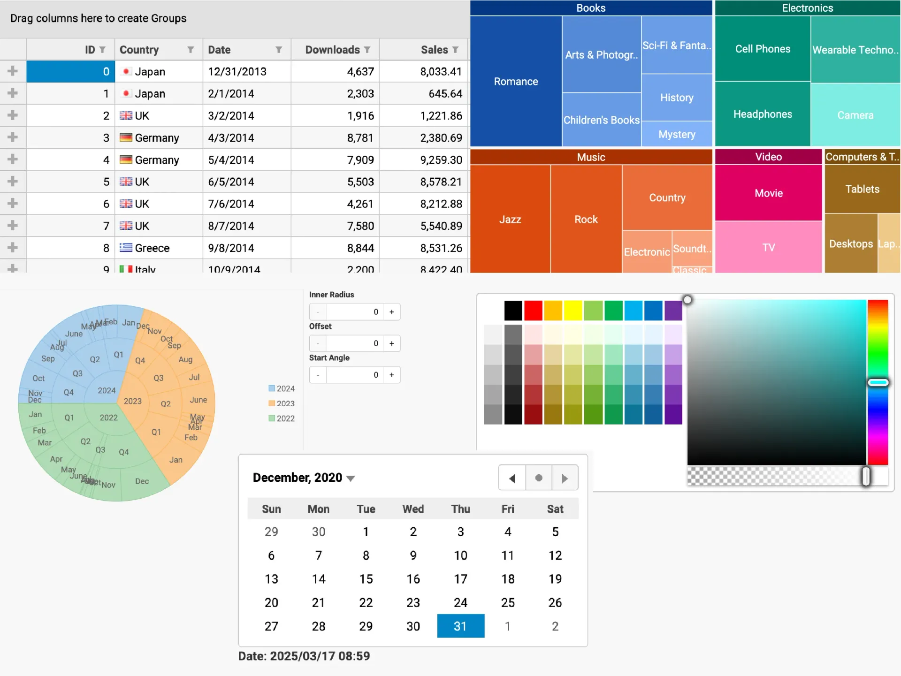Toggle the 2022 legend series
The height and width of the screenshot is (676, 901).
[282, 418]
